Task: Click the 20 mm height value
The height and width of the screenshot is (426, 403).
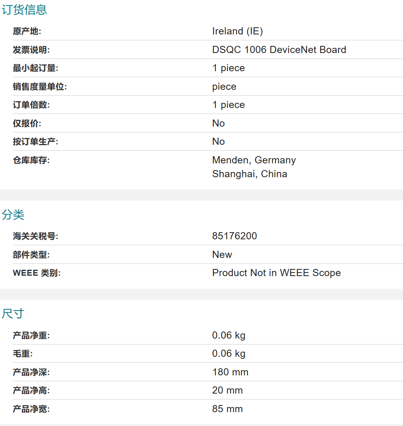Action: (x=227, y=390)
